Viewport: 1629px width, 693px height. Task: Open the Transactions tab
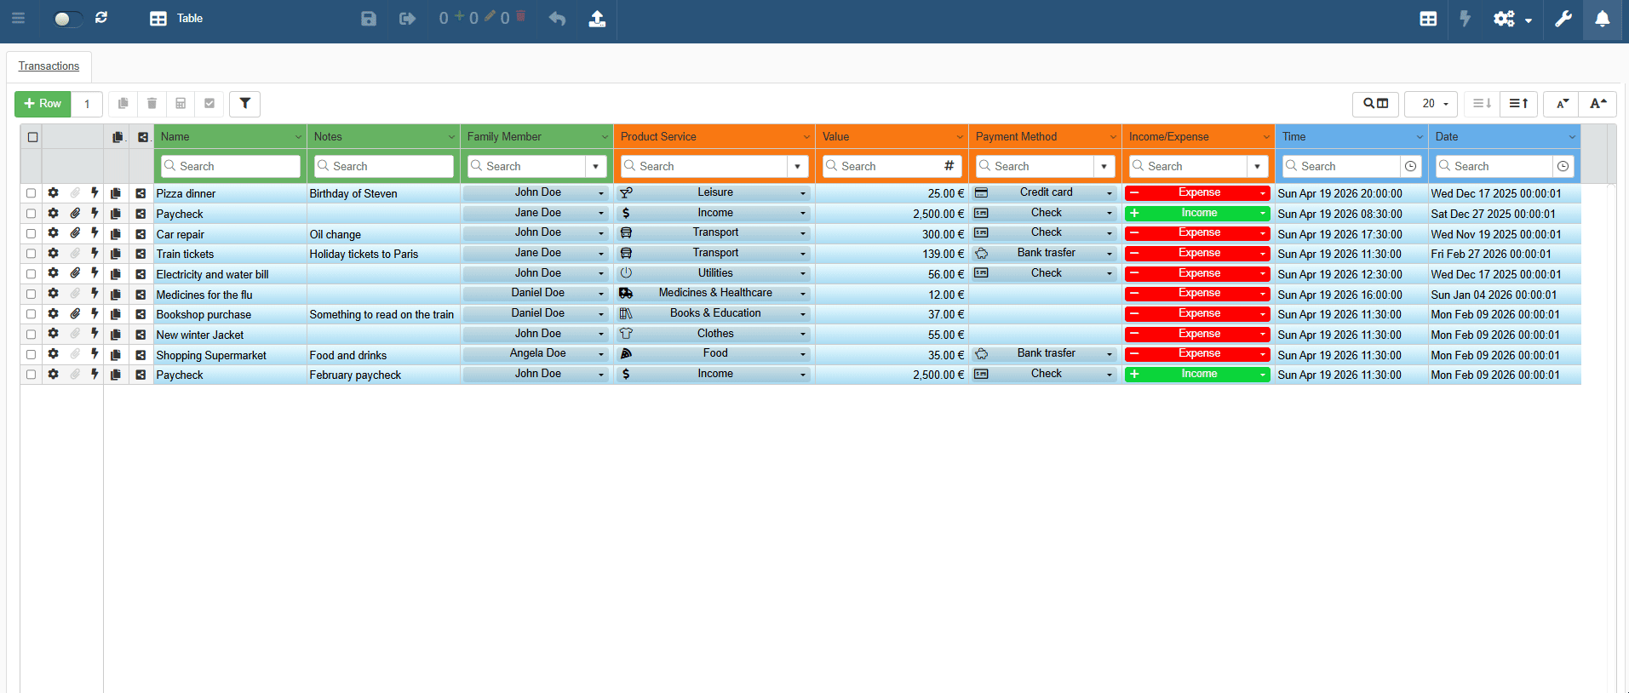point(49,66)
